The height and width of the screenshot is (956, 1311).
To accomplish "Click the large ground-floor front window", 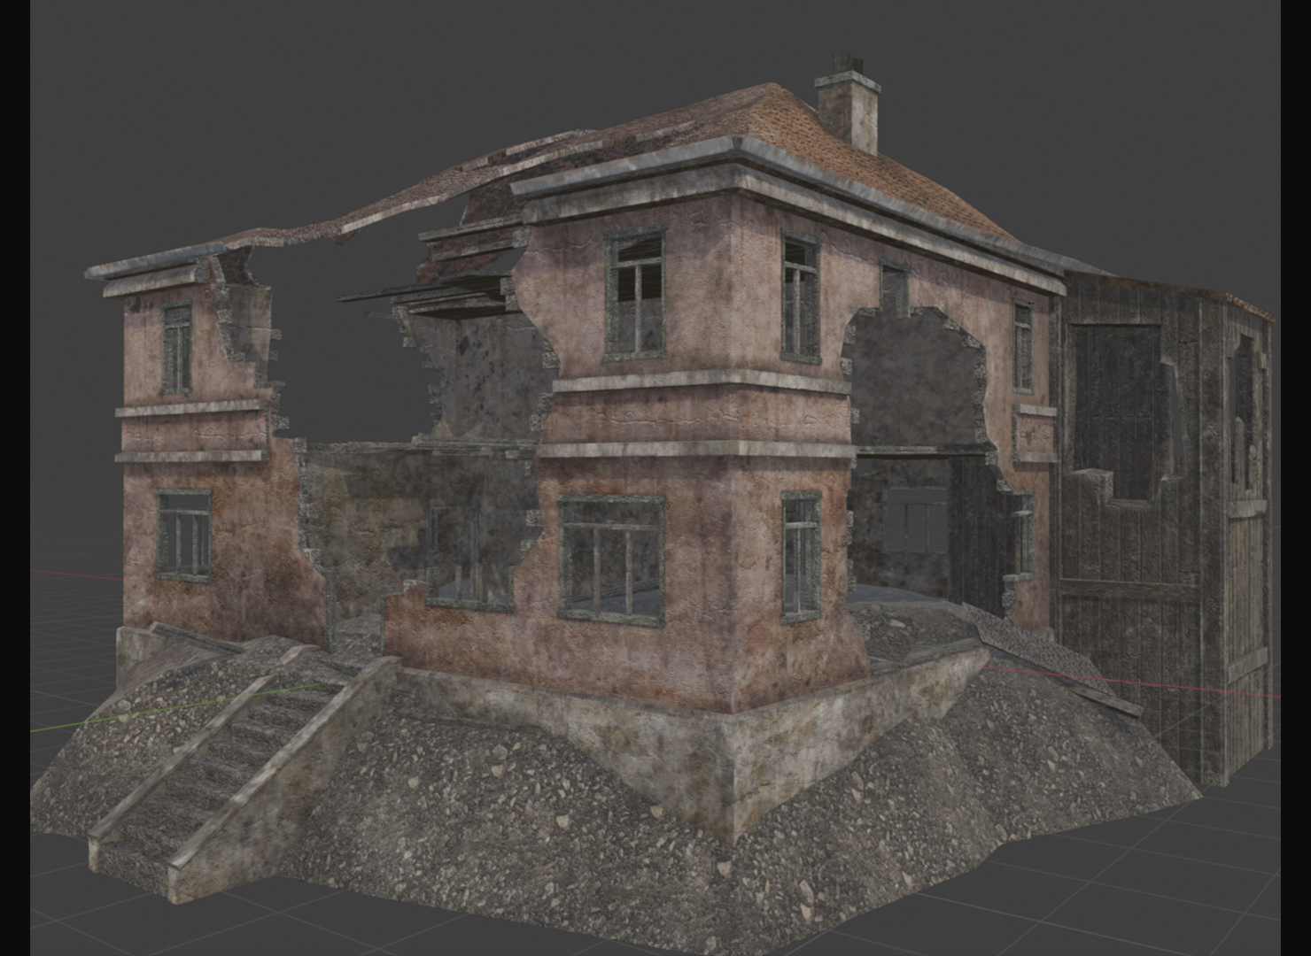I will point(611,559).
